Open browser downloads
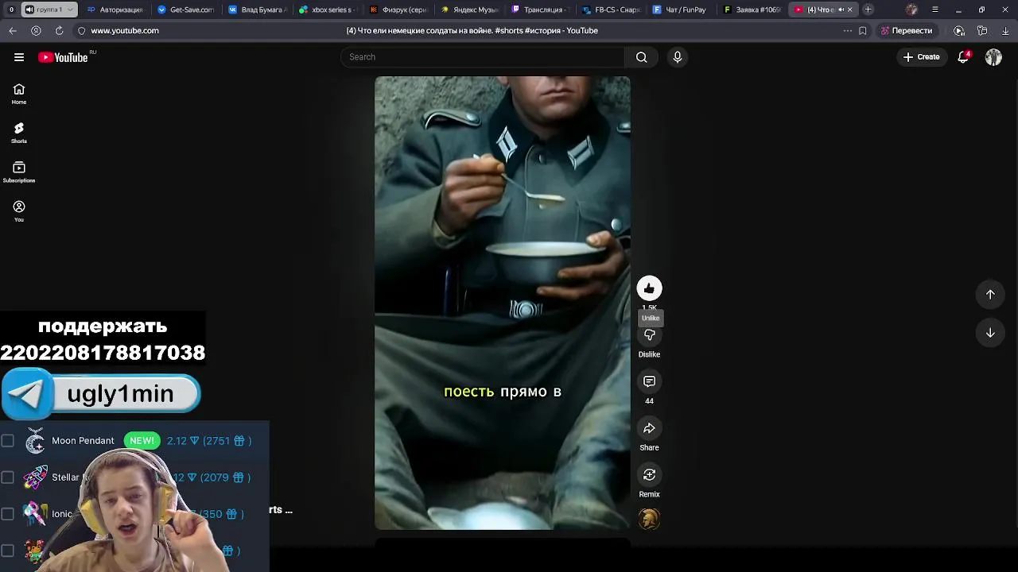Screen dimensions: 1018x572 pyautogui.click(x=1005, y=31)
